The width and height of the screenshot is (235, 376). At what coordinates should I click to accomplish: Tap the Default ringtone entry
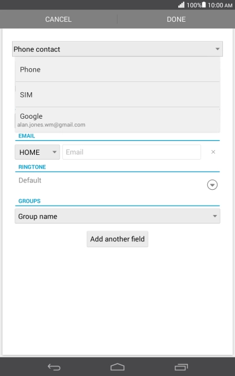point(30,180)
